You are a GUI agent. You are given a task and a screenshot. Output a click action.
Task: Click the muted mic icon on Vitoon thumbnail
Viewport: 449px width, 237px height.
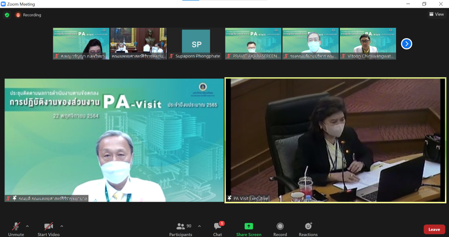pyautogui.click(x=343, y=56)
